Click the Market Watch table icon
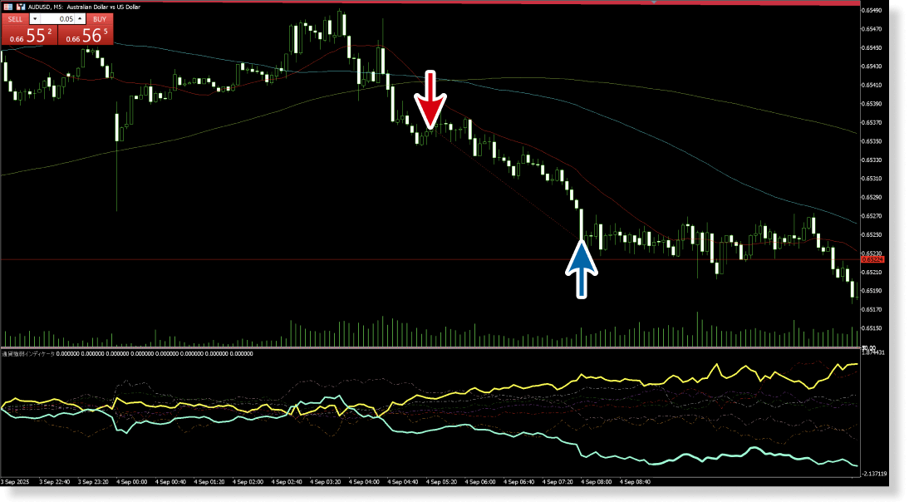Screen dimensions: 914x502 point(7,7)
